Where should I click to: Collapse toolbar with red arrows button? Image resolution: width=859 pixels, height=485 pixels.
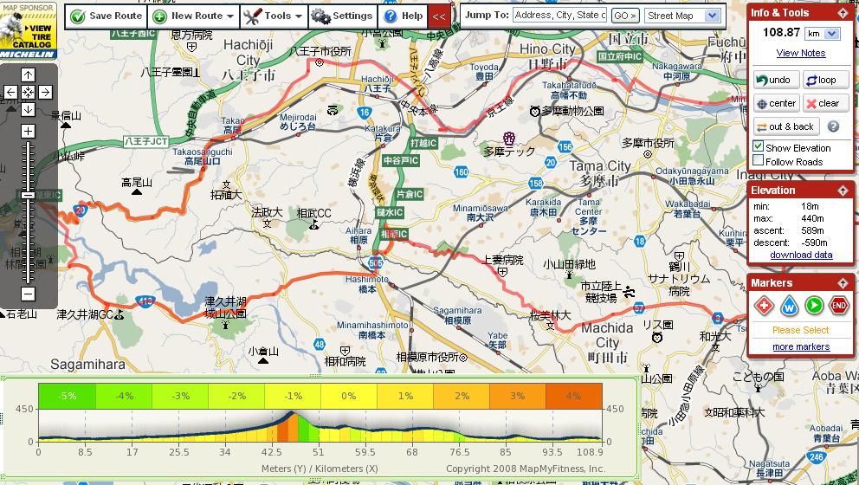[438, 16]
